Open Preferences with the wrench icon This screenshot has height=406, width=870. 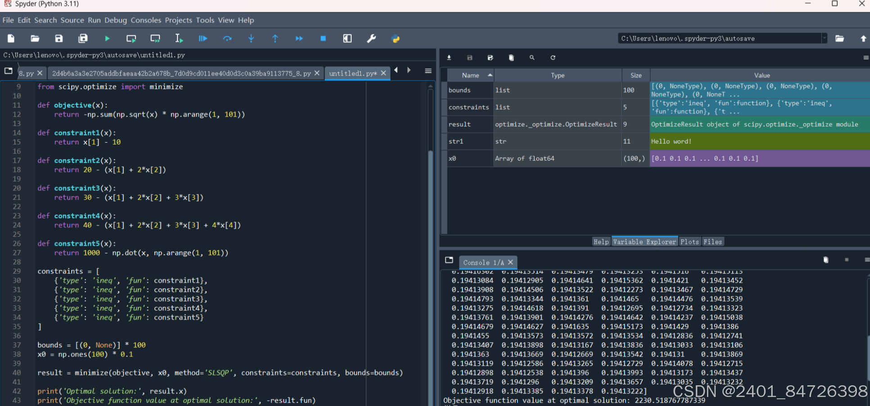point(372,39)
